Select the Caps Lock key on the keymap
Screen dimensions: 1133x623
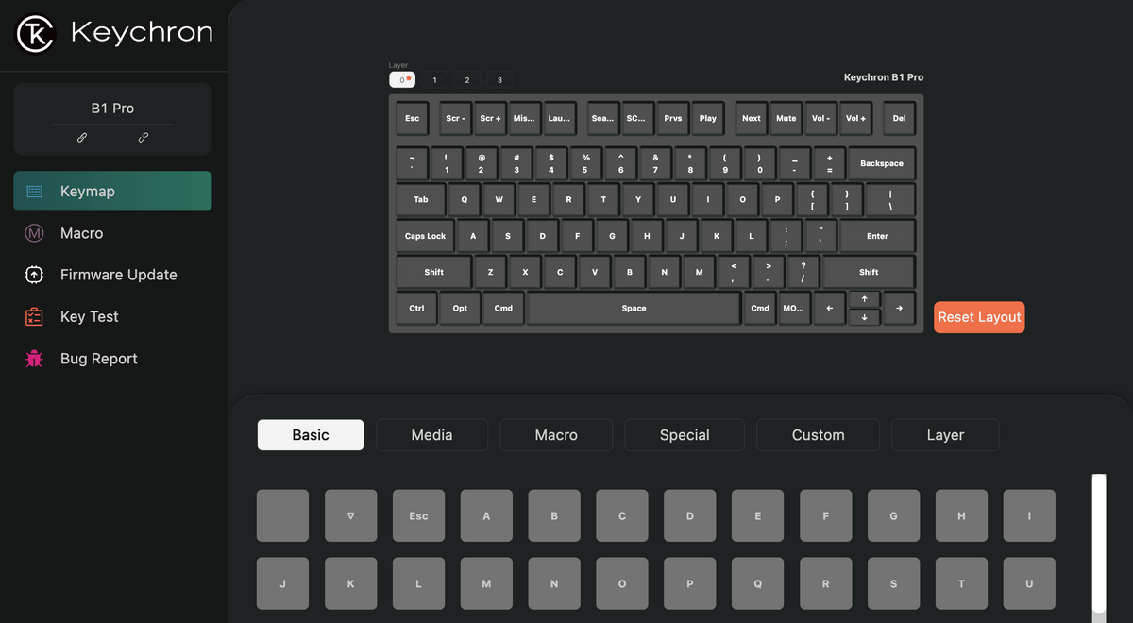425,235
